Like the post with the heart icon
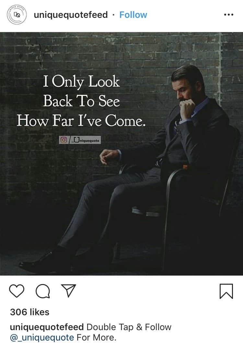 [x=17, y=291]
